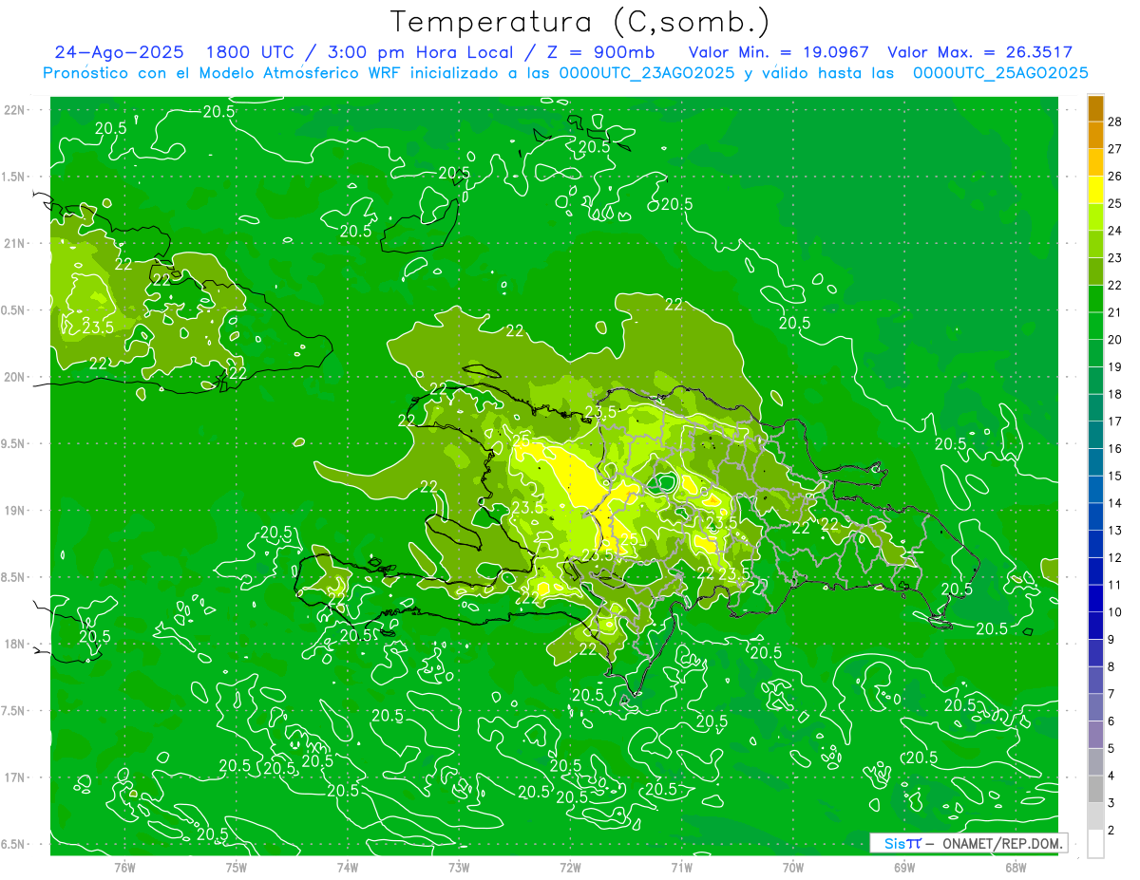Click the purple legend band between 5 and 6

tap(1095, 735)
